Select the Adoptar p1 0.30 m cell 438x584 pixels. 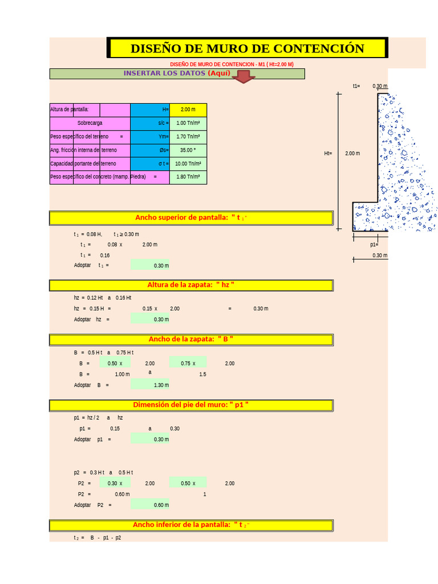[150, 439]
